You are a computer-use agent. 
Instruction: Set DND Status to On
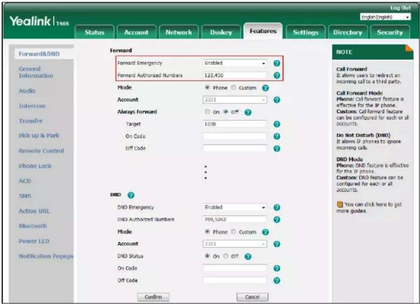point(207,256)
